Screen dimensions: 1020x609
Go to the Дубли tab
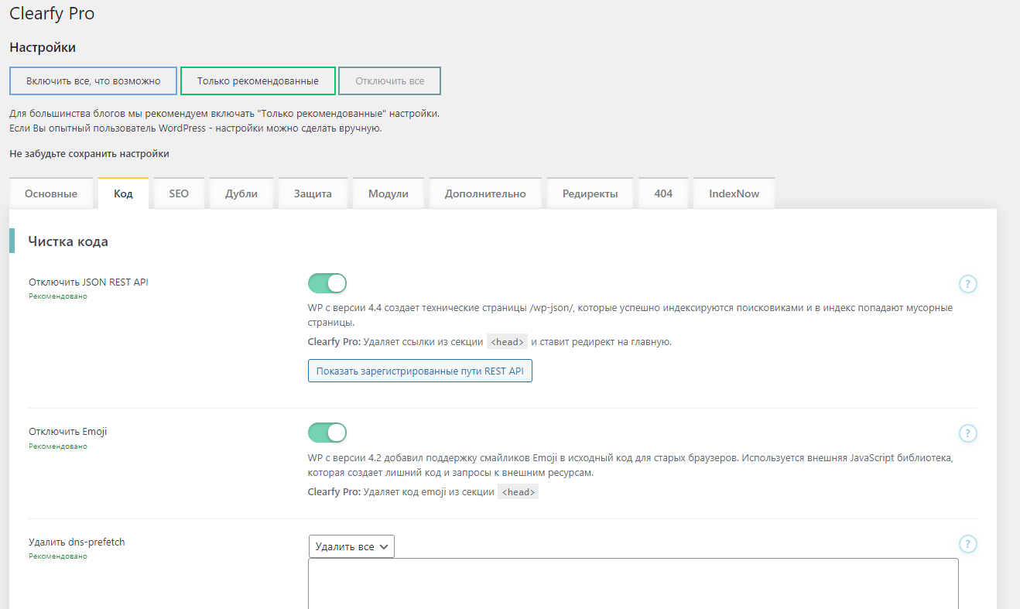click(241, 193)
